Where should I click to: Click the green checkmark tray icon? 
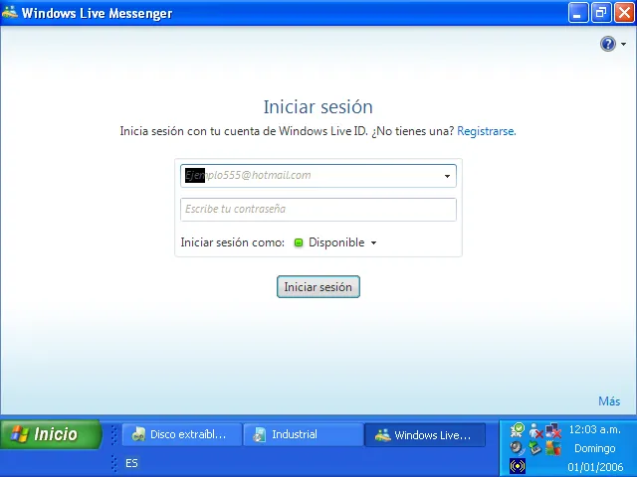[x=518, y=430]
